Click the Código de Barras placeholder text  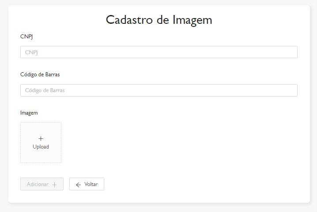pos(45,90)
